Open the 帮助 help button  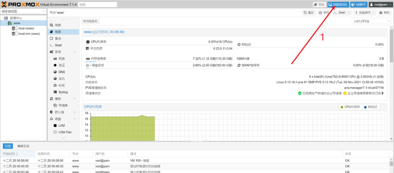(x=385, y=12)
